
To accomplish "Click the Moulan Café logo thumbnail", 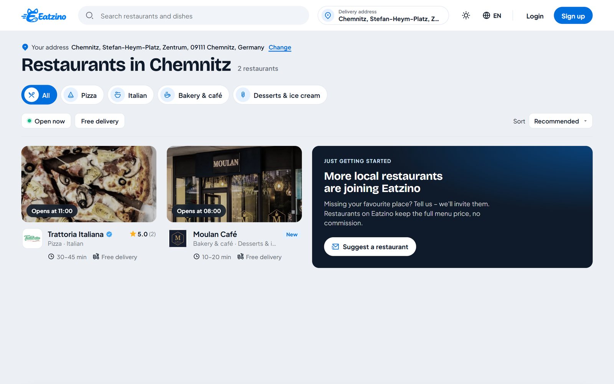I will tap(178, 238).
